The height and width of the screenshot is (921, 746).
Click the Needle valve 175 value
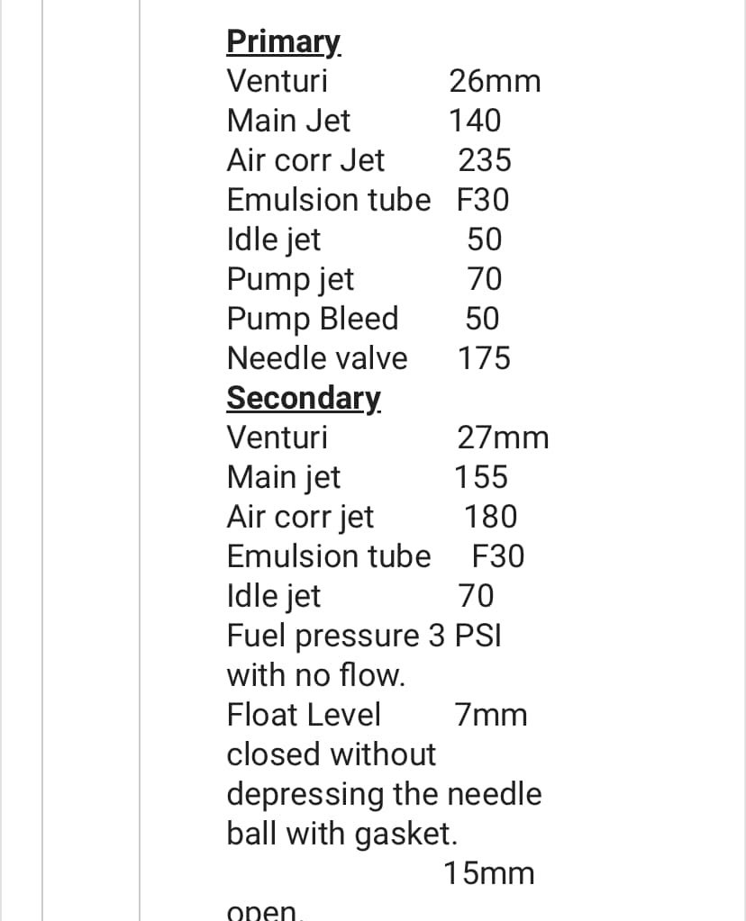coord(484,358)
